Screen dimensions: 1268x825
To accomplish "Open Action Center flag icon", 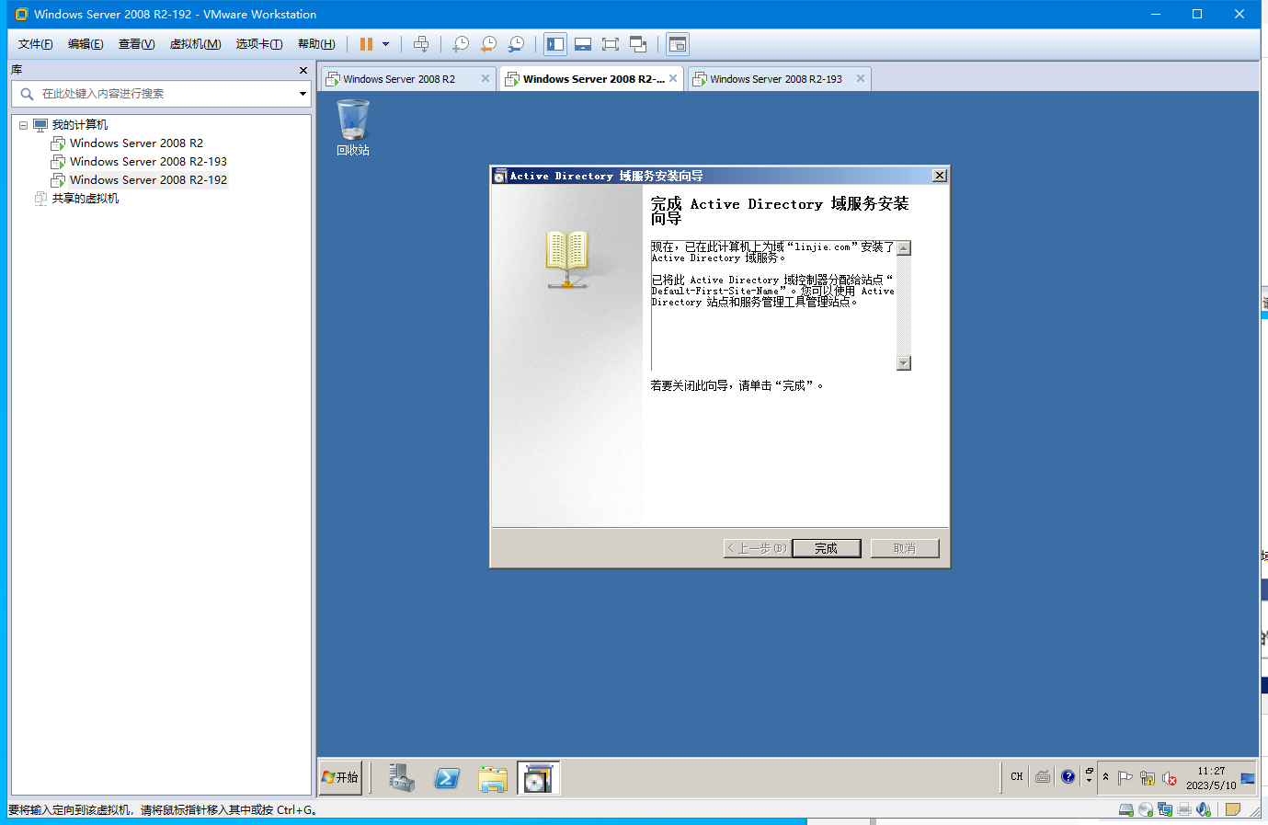I will [x=1125, y=778].
